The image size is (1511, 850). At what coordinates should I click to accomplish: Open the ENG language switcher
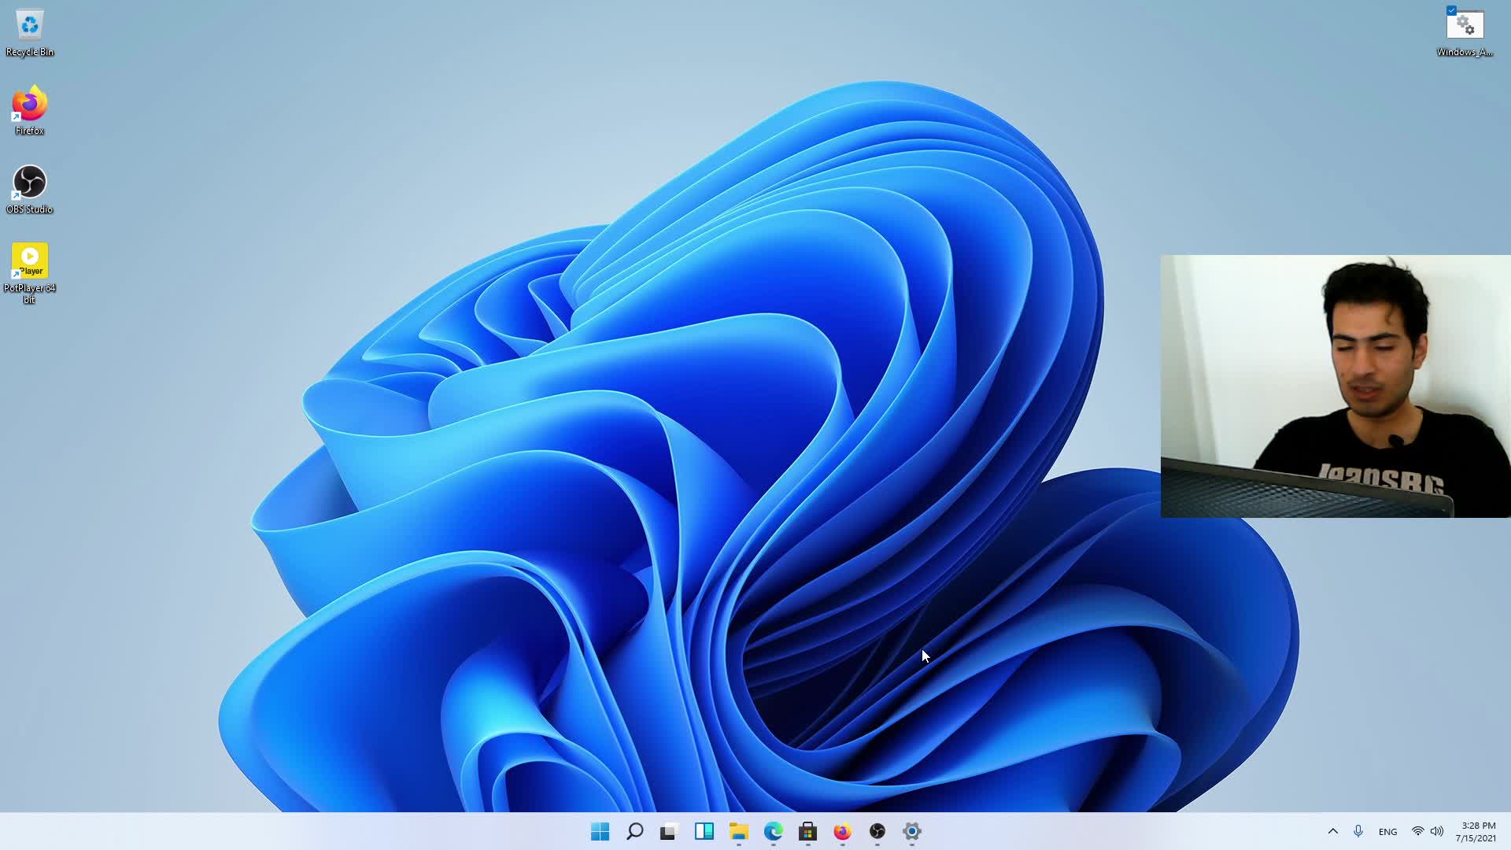[x=1387, y=832]
